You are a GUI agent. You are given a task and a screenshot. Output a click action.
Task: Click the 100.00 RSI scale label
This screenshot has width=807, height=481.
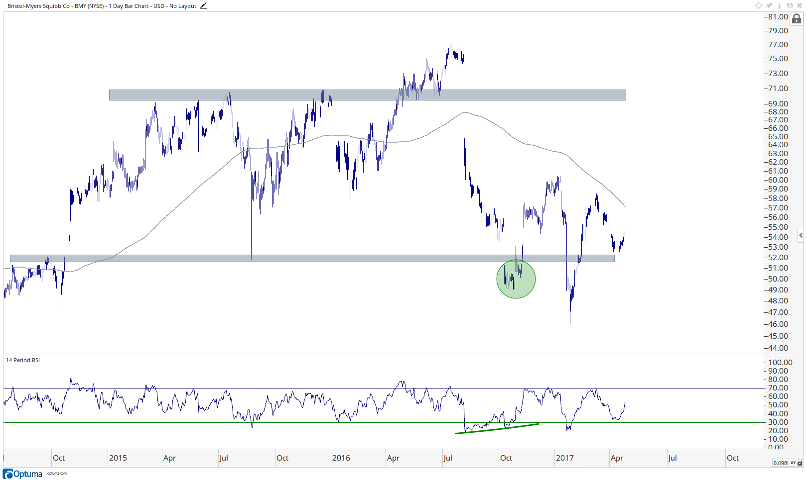[780, 363]
